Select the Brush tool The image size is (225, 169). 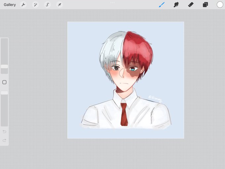pyautogui.click(x=162, y=5)
